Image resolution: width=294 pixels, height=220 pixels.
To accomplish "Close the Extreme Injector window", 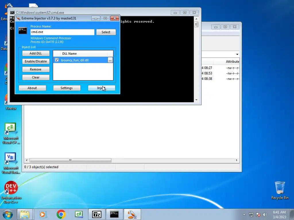I will click(x=115, y=18).
